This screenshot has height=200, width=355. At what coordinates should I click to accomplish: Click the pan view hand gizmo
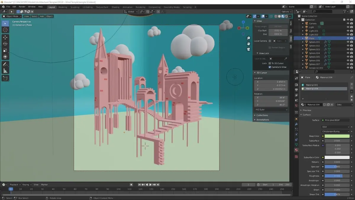(x=248, y=44)
